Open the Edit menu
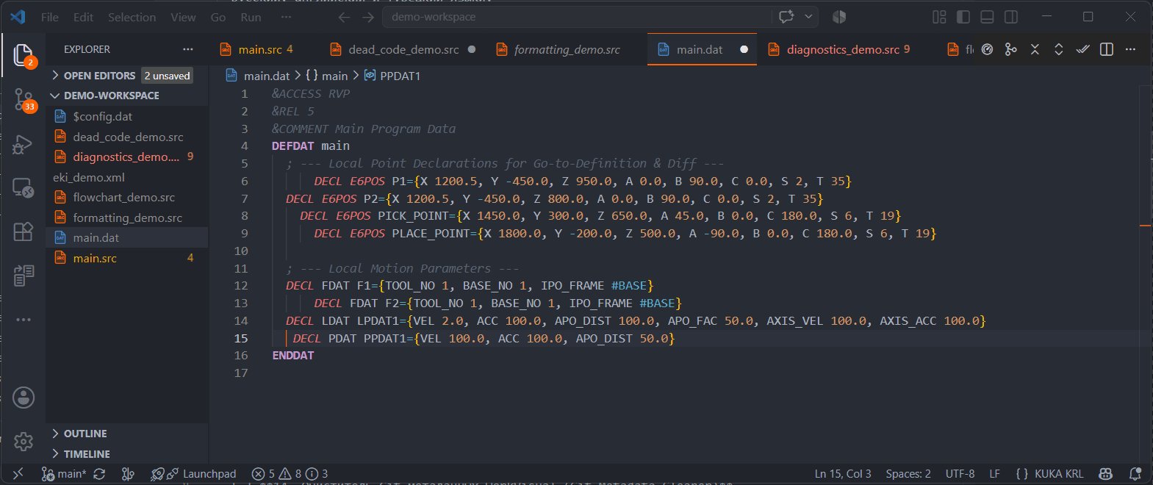Screen dimensions: 1153x485 83,17
